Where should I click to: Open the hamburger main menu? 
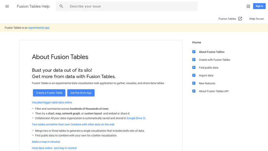[7, 6]
